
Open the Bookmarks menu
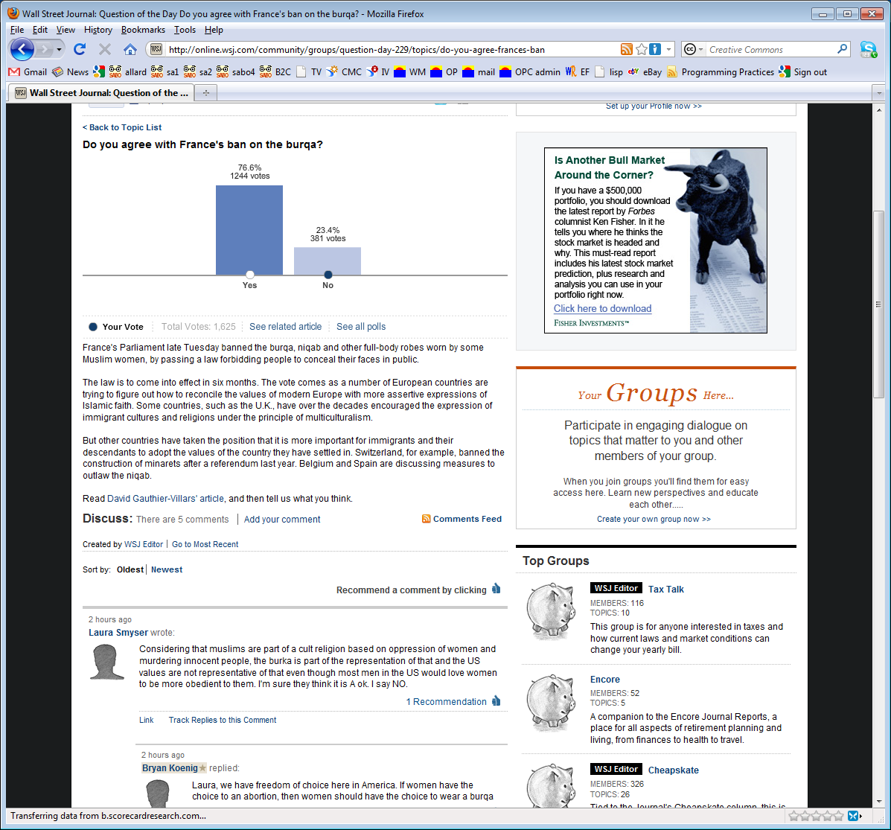[x=143, y=30]
